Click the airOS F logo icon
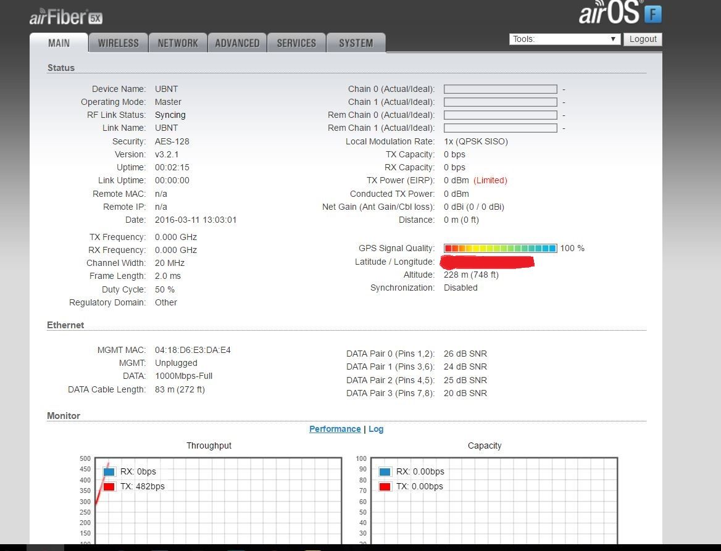The width and height of the screenshot is (721, 551). (x=652, y=14)
